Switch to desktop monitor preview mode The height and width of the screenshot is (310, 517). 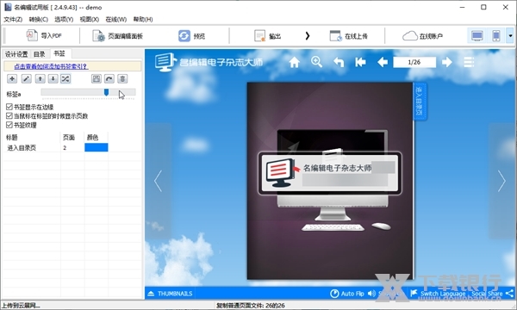click(477, 35)
